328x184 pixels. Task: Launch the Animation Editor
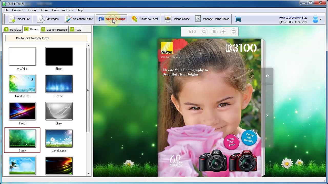point(78,19)
